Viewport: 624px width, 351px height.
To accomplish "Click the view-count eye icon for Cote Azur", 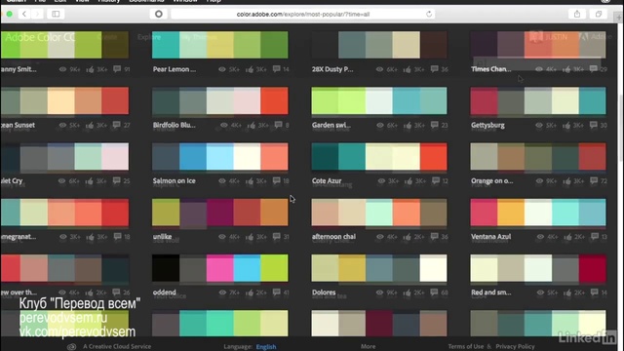I will coord(381,181).
